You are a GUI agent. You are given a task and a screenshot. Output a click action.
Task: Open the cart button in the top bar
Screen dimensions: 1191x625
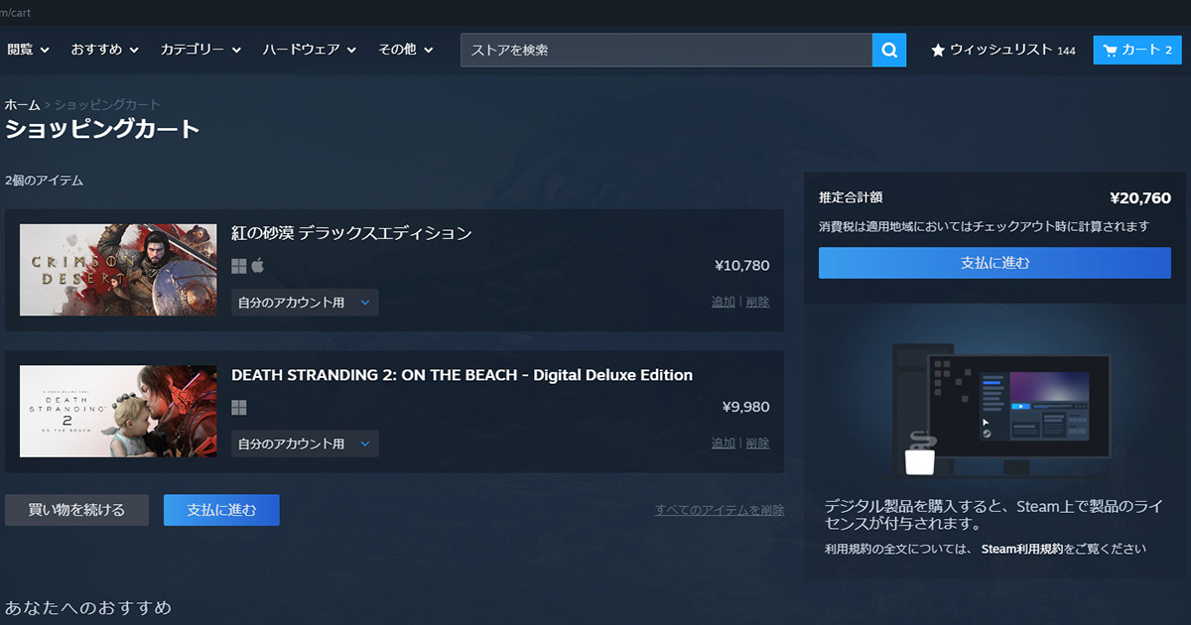pos(1137,50)
